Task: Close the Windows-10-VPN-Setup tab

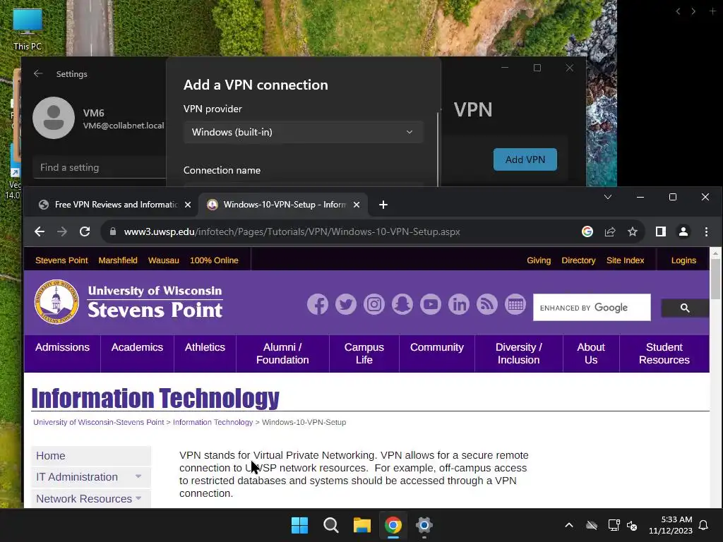Action: [357, 205]
